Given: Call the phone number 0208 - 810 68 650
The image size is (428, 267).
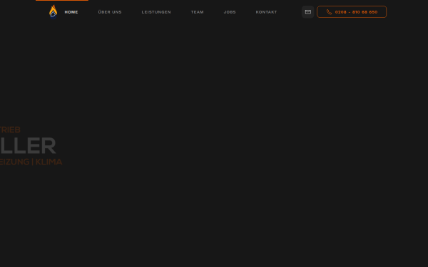Looking at the screenshot, I should pos(352,12).
